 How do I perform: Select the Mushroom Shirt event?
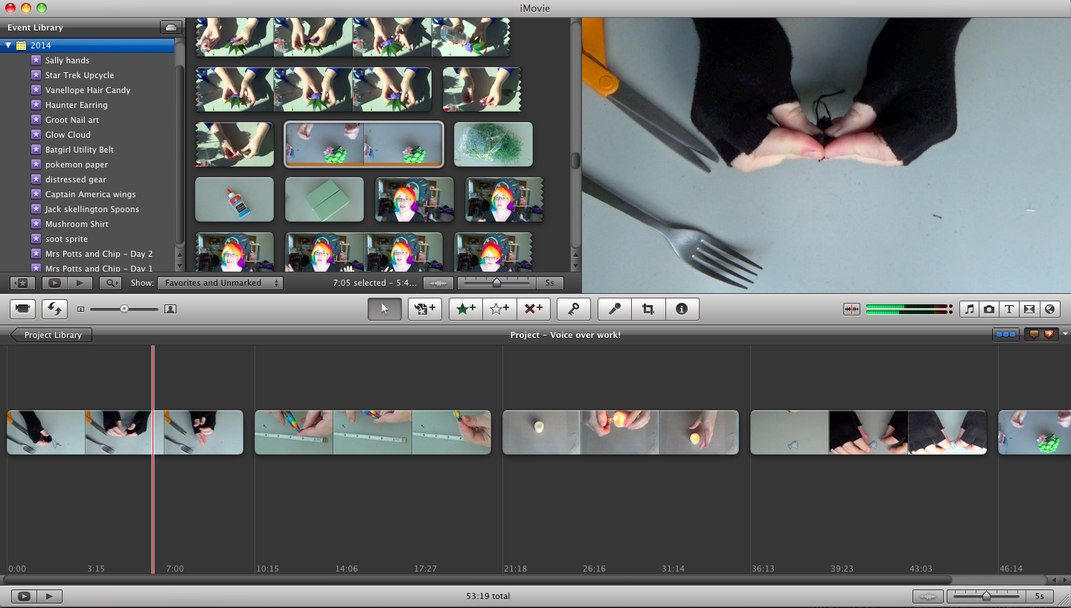(x=77, y=224)
